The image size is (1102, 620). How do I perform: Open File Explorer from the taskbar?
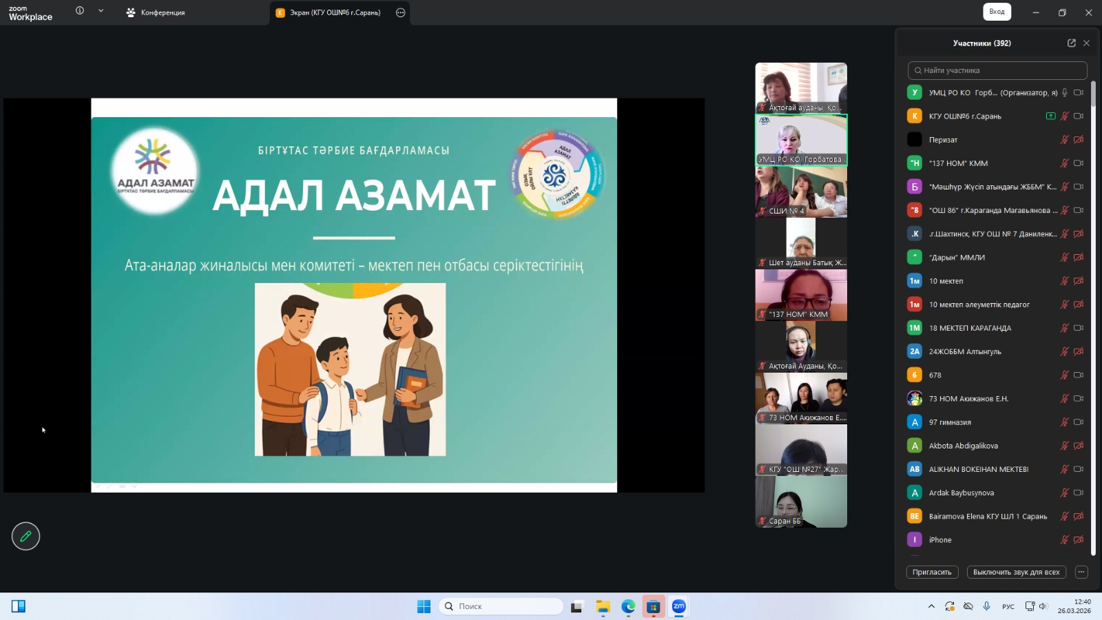click(603, 606)
